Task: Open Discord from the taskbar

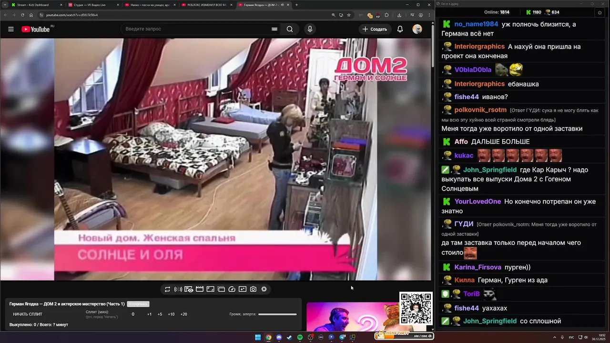Action: point(279,337)
